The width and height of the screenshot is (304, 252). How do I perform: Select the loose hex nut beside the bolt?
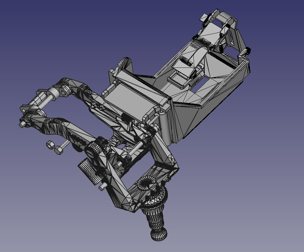click(50, 145)
